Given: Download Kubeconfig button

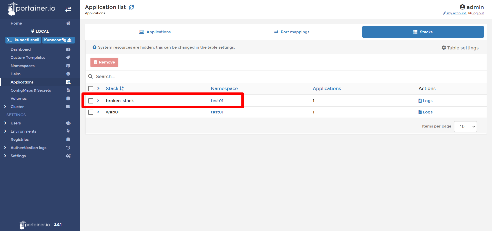Looking at the screenshot, I should (58, 40).
